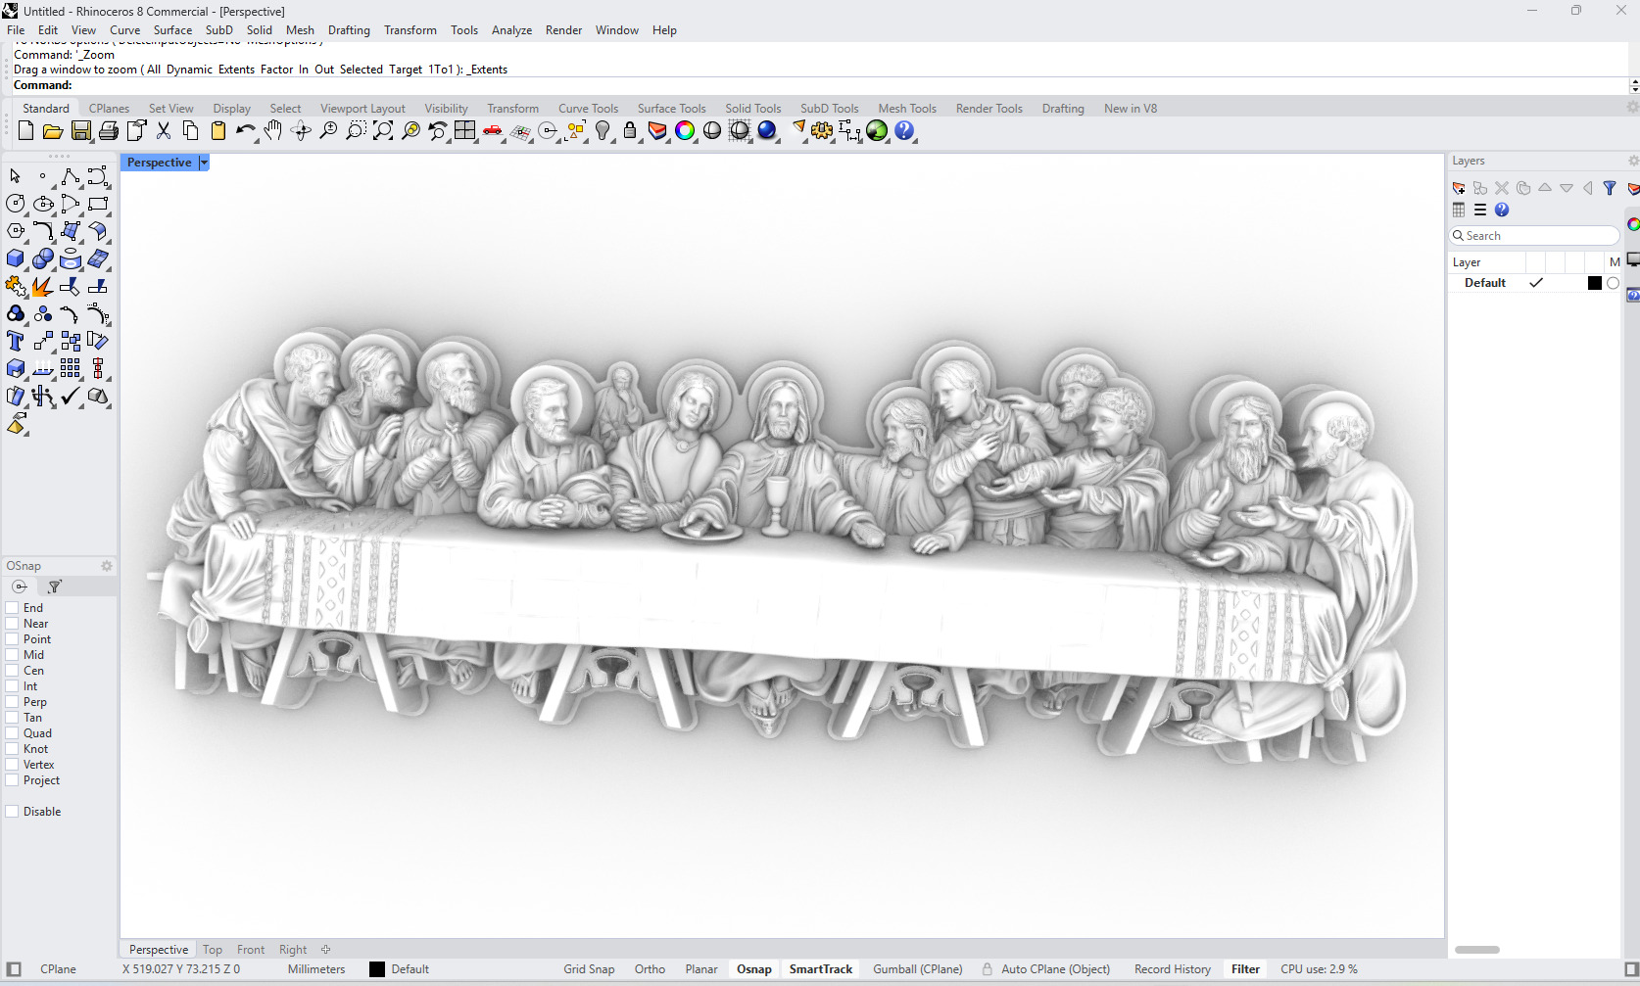The image size is (1640, 986).
Task: Toggle Grid Snap in the status bar
Action: [589, 969]
